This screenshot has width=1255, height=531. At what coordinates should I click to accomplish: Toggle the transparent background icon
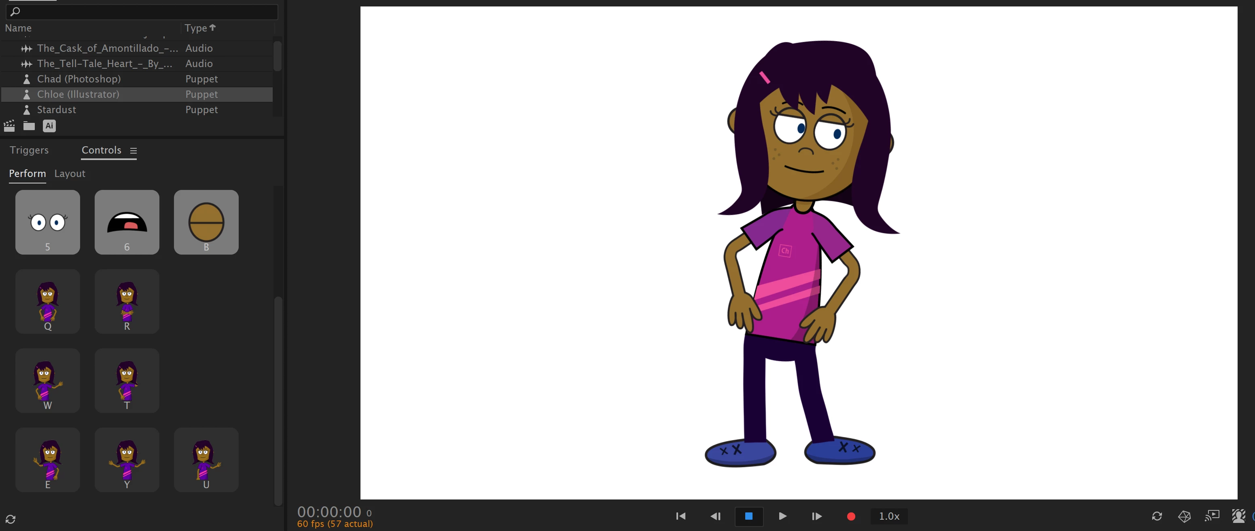(1238, 516)
